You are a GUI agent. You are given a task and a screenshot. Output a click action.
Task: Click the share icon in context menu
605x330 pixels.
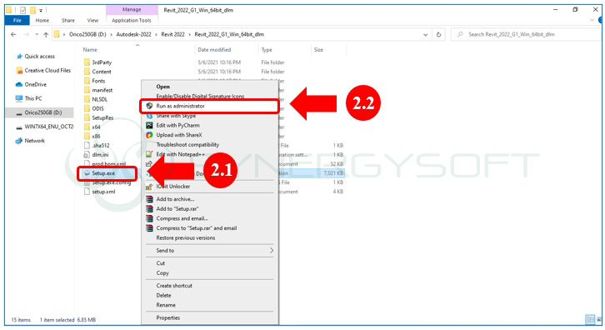click(x=149, y=164)
